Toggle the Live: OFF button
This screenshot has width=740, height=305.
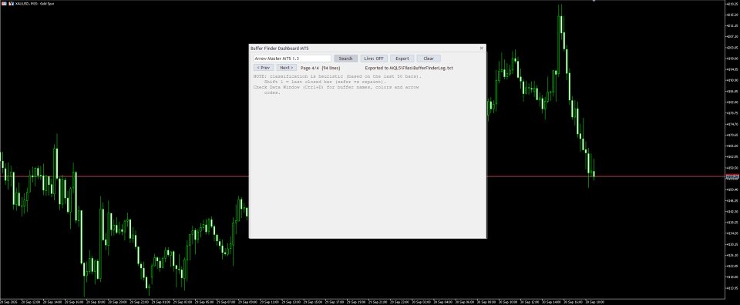374,59
